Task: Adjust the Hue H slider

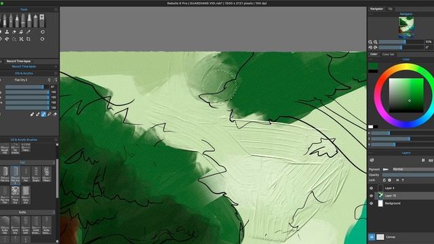Action: 402,133
